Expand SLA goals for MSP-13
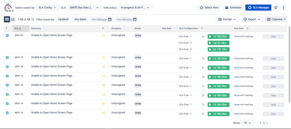This screenshot has width=291, height=129. pos(203,114)
